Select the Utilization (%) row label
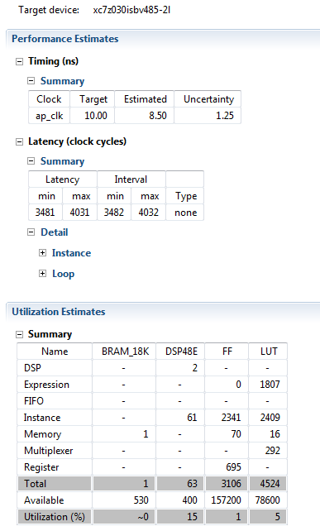This screenshot has width=320, height=531. pyautogui.click(x=55, y=517)
